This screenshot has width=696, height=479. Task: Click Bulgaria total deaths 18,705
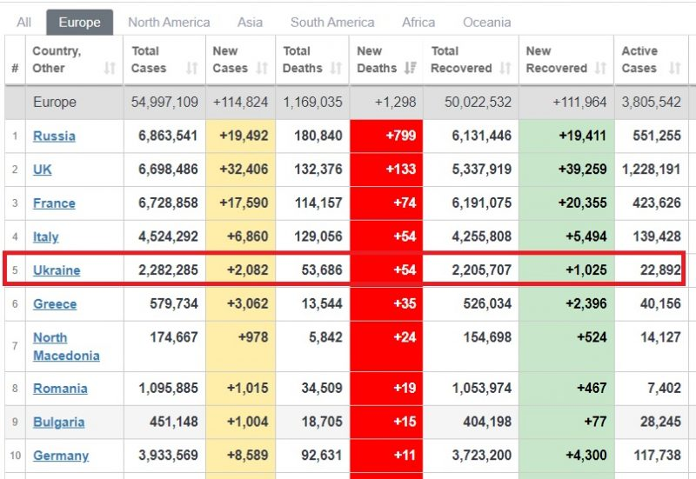click(x=322, y=422)
